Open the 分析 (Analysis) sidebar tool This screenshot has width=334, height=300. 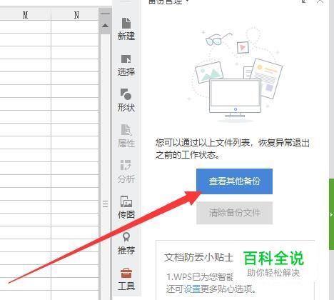point(126,171)
